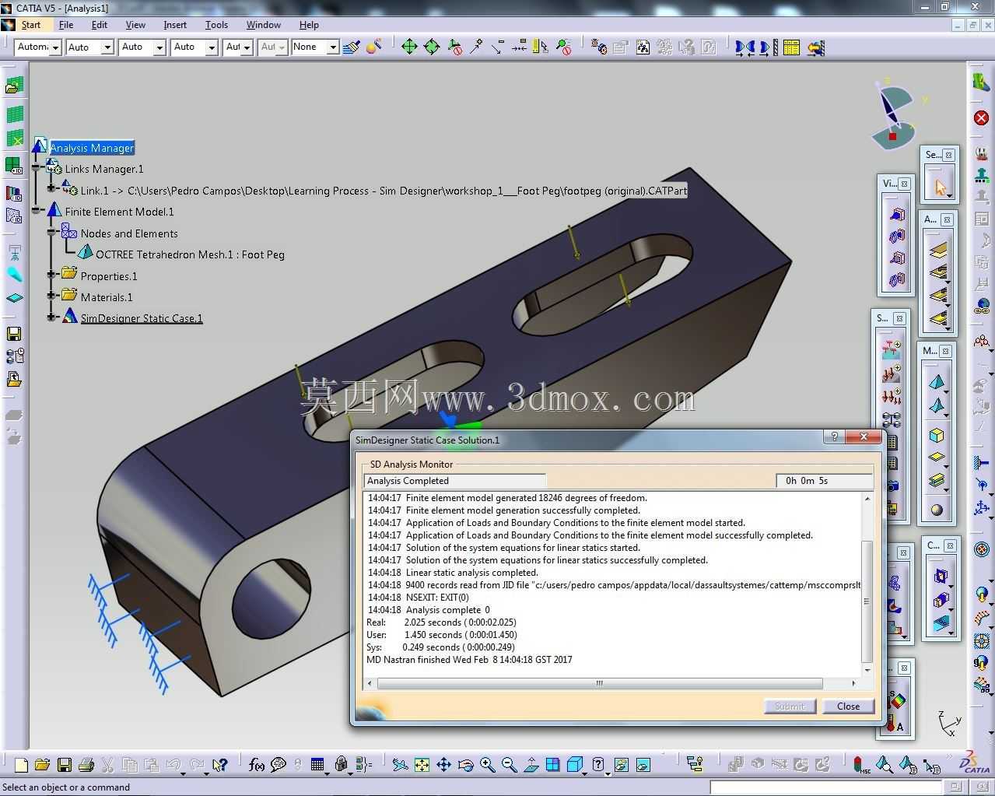Click the top icon in the Vi... panel

(x=897, y=214)
